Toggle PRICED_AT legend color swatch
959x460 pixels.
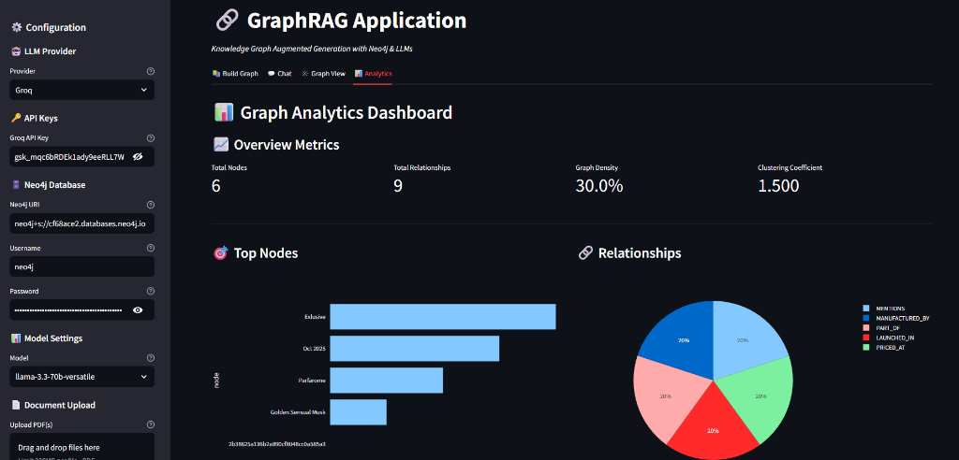coord(866,347)
